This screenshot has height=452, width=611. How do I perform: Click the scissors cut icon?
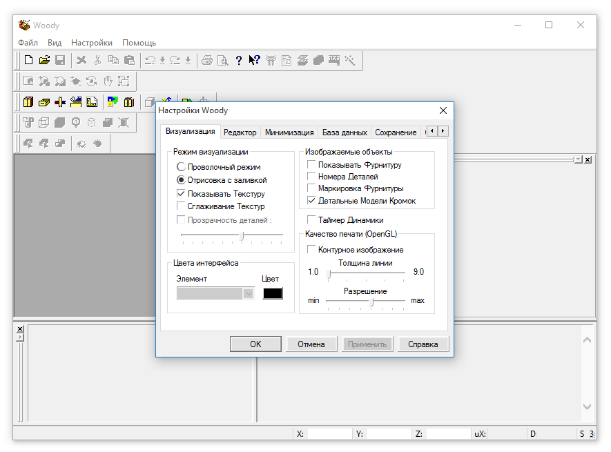[x=97, y=60]
